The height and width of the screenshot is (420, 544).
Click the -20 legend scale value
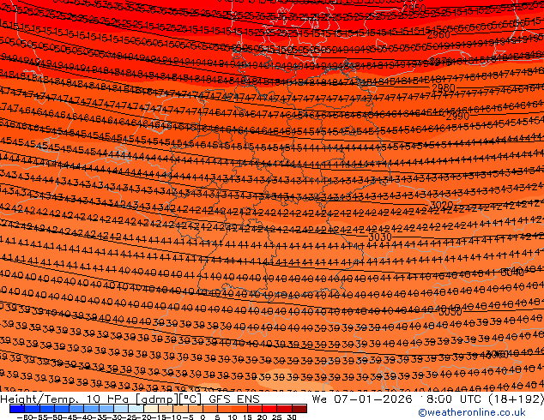click(143, 417)
